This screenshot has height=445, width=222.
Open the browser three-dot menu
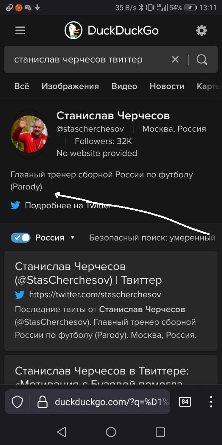tap(211, 402)
